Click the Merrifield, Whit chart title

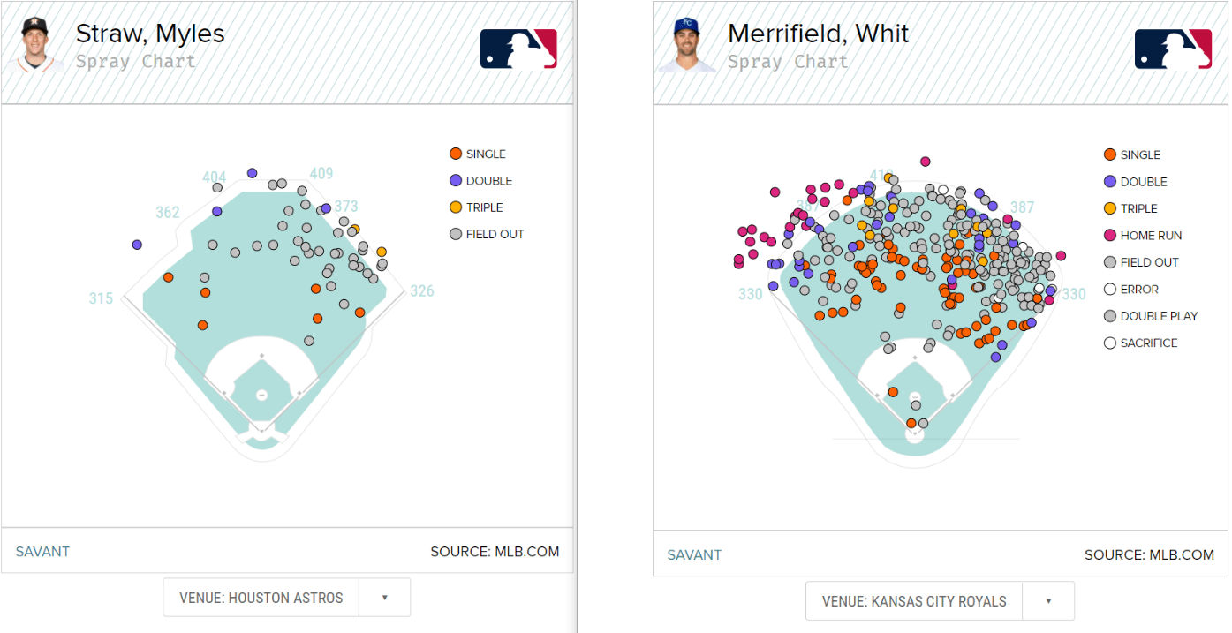pyautogui.click(x=818, y=34)
